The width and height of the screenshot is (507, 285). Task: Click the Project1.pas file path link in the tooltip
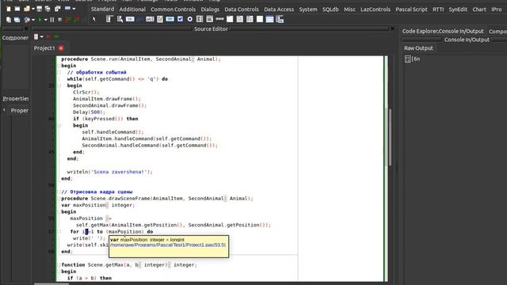tap(168, 245)
